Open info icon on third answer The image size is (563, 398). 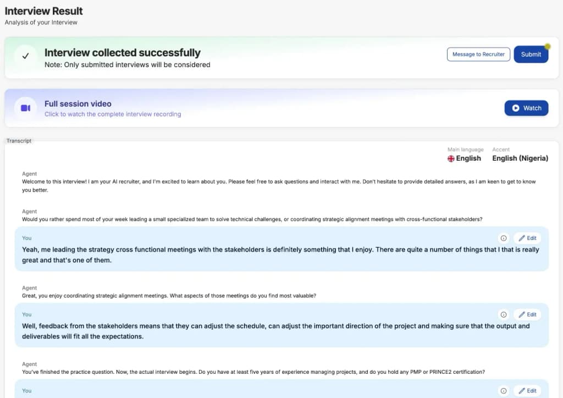[504, 391]
